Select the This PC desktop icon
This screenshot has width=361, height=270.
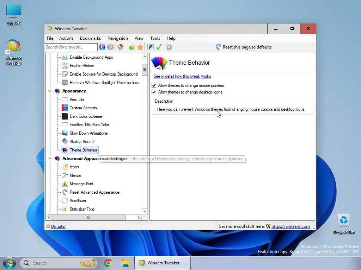click(14, 15)
